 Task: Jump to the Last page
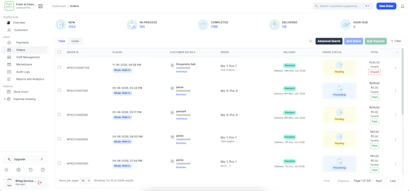coord(393,181)
